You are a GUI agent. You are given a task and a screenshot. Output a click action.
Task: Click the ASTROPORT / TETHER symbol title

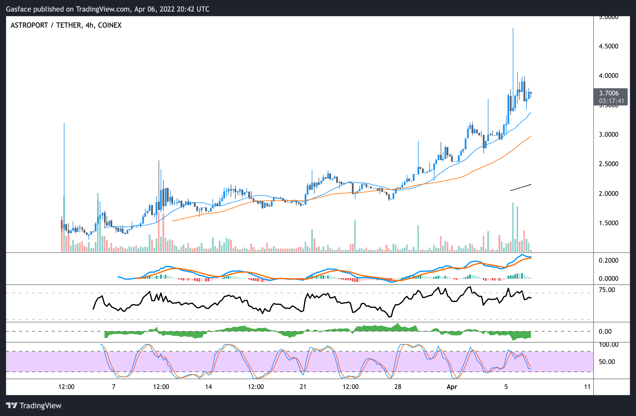(x=66, y=25)
